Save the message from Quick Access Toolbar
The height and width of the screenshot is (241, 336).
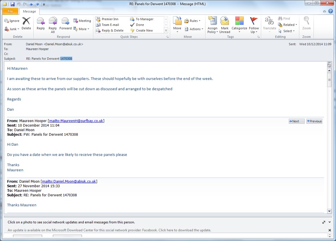tap(13, 4)
